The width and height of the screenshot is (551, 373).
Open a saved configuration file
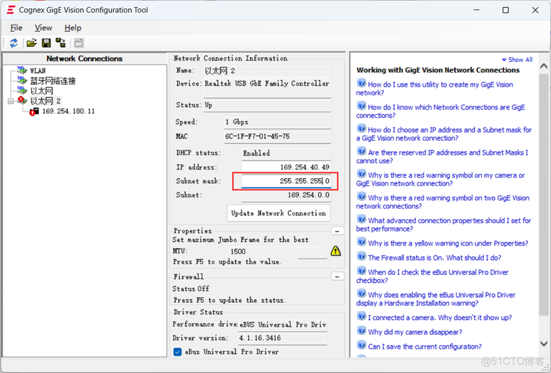pos(31,43)
